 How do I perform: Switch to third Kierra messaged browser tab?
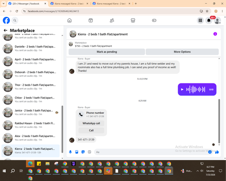click(112, 4)
